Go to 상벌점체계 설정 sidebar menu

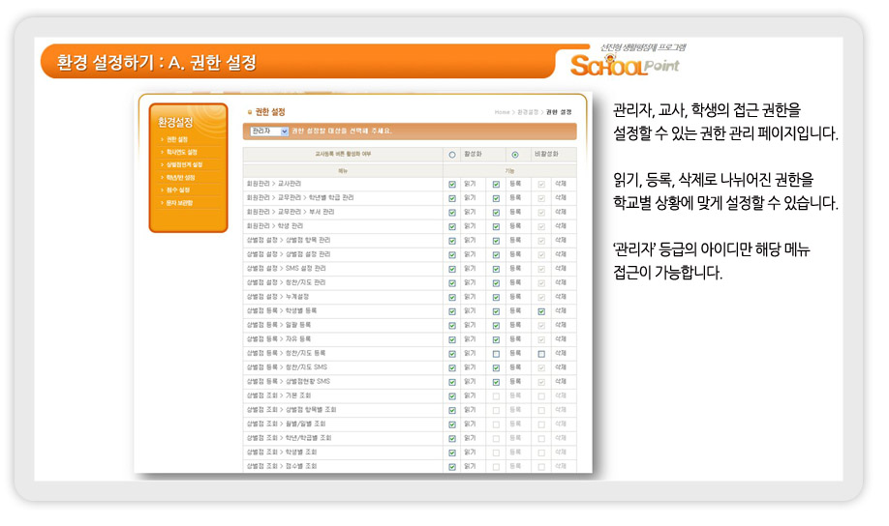184,165
